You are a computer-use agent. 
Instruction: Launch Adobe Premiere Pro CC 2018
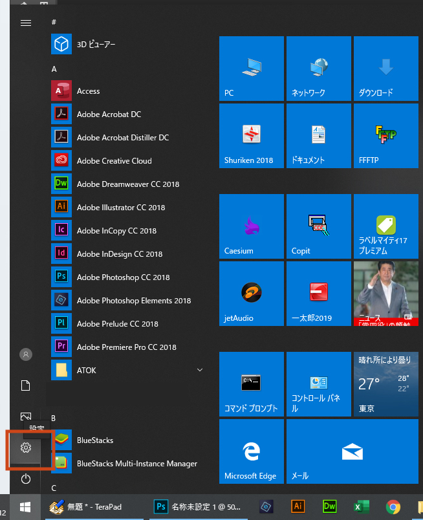coord(127,347)
